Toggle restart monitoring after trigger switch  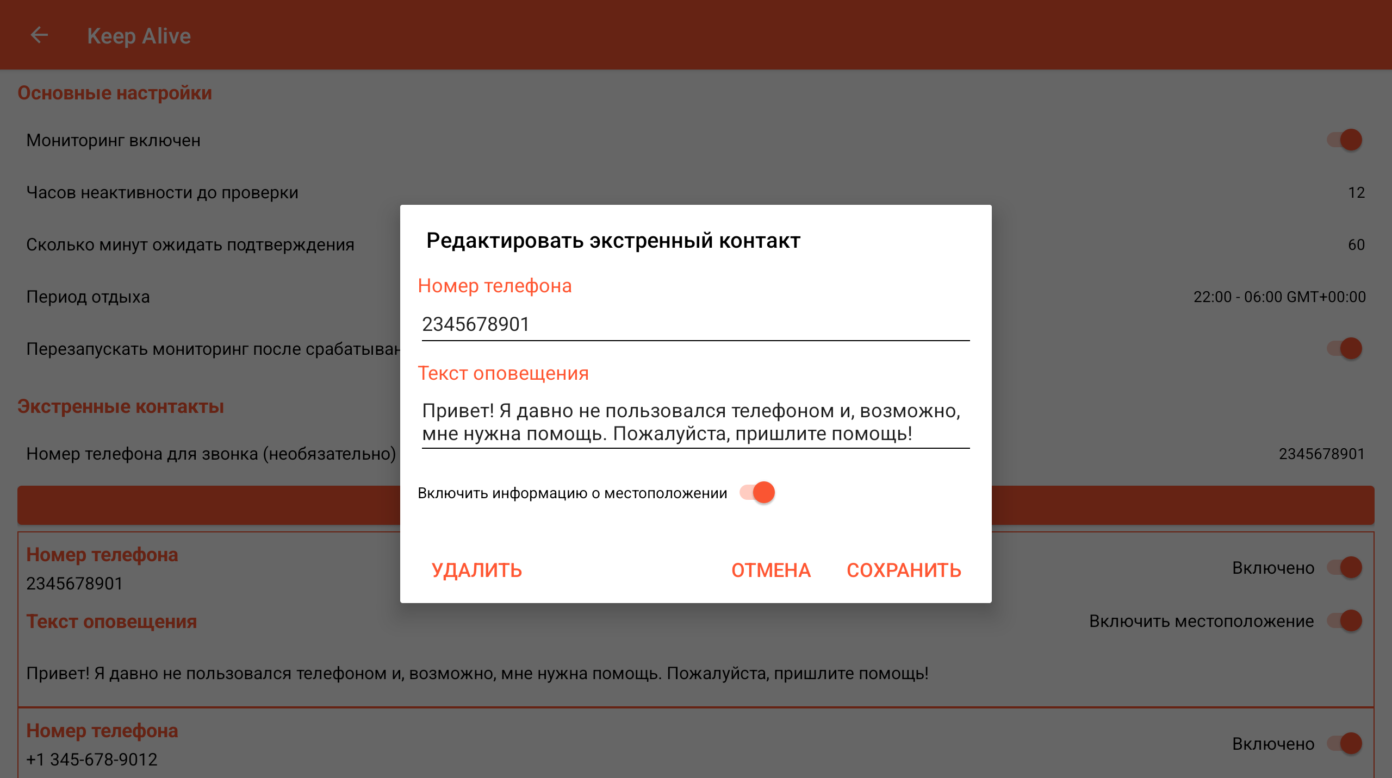pos(1344,349)
